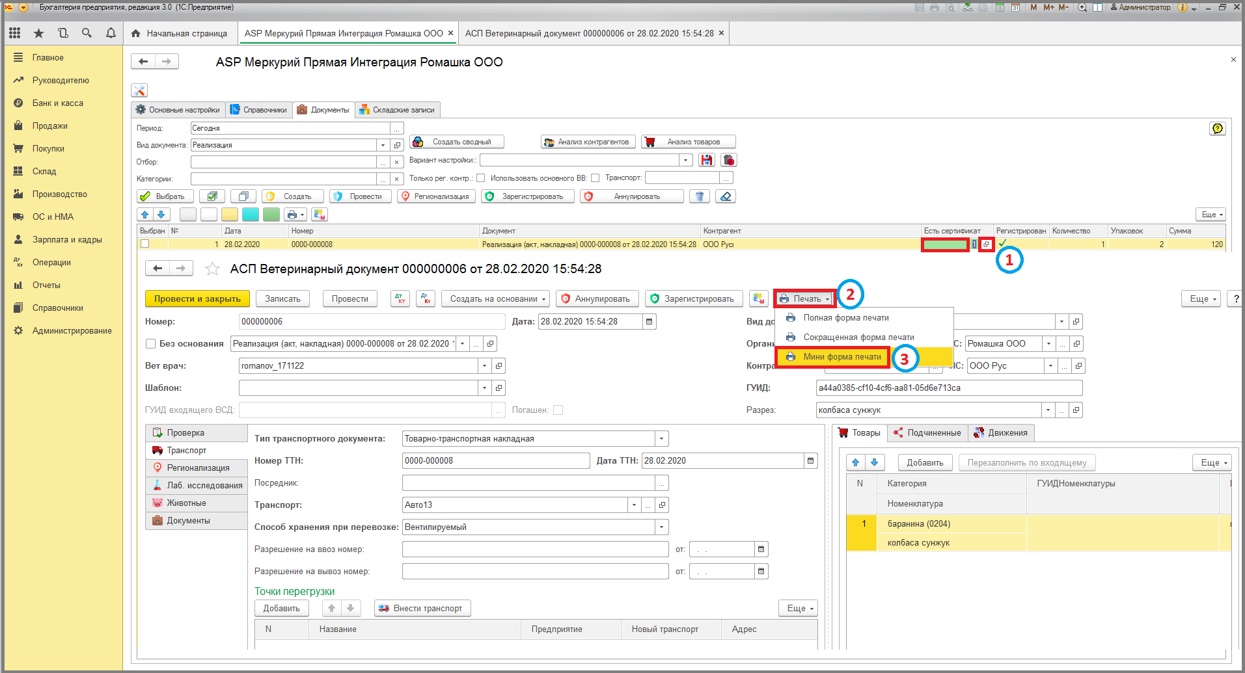Toggle the Без основания checkbox
Screen dimensions: 1245x673
(150, 344)
